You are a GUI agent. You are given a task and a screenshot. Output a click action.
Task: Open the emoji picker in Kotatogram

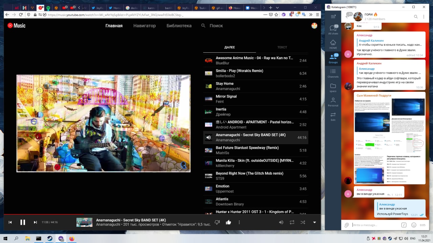(413, 225)
